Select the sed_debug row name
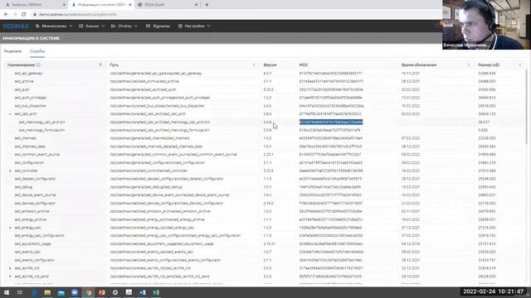This screenshot has width=531, height=298. [x=23, y=187]
